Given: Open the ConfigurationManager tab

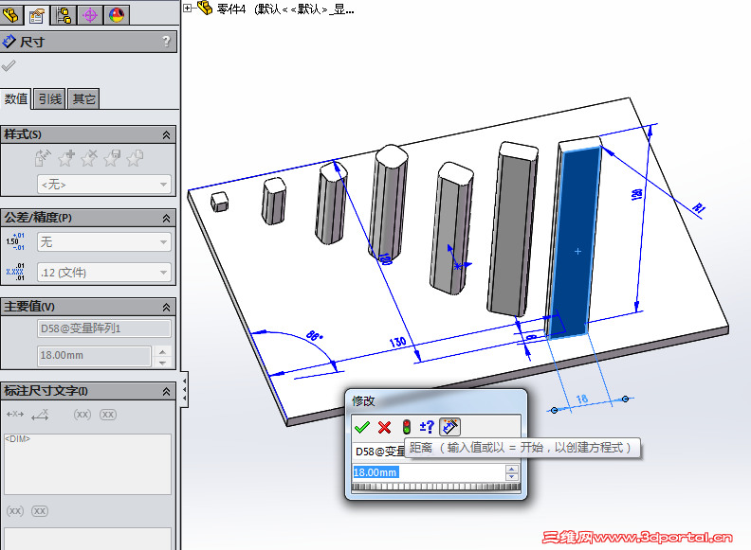Looking at the screenshot, I should [64, 14].
